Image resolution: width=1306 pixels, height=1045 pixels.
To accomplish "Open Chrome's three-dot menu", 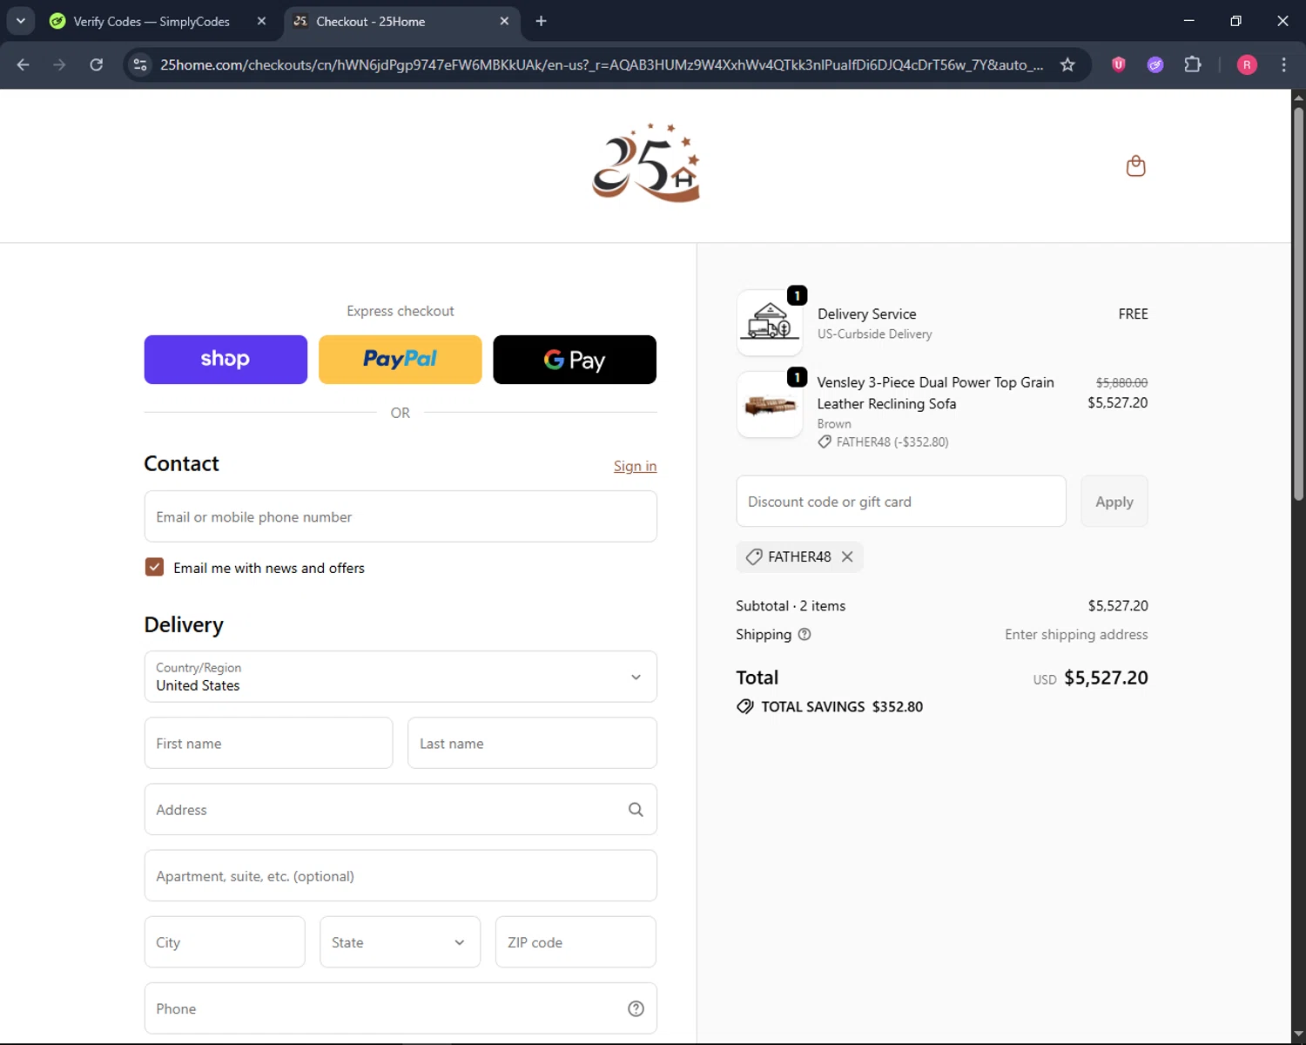I will (1283, 64).
